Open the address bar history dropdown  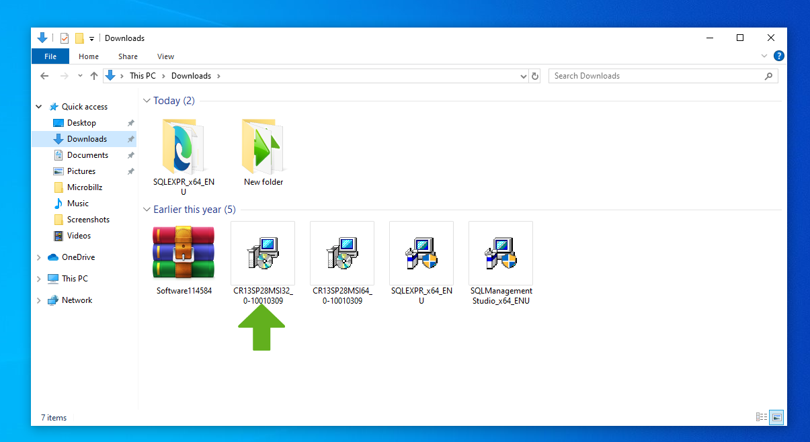click(524, 76)
